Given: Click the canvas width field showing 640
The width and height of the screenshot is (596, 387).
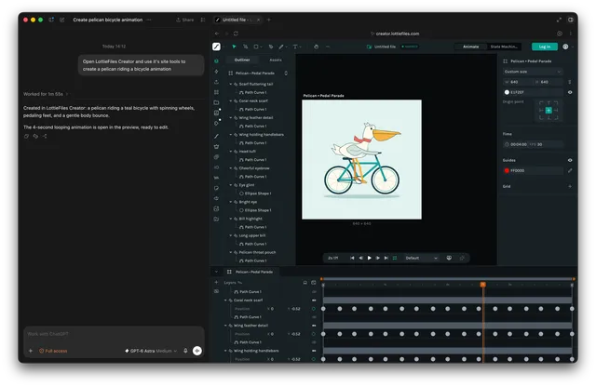Looking at the screenshot, I should (517, 82).
